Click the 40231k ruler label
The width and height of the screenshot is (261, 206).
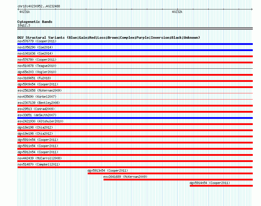coord(25,12)
